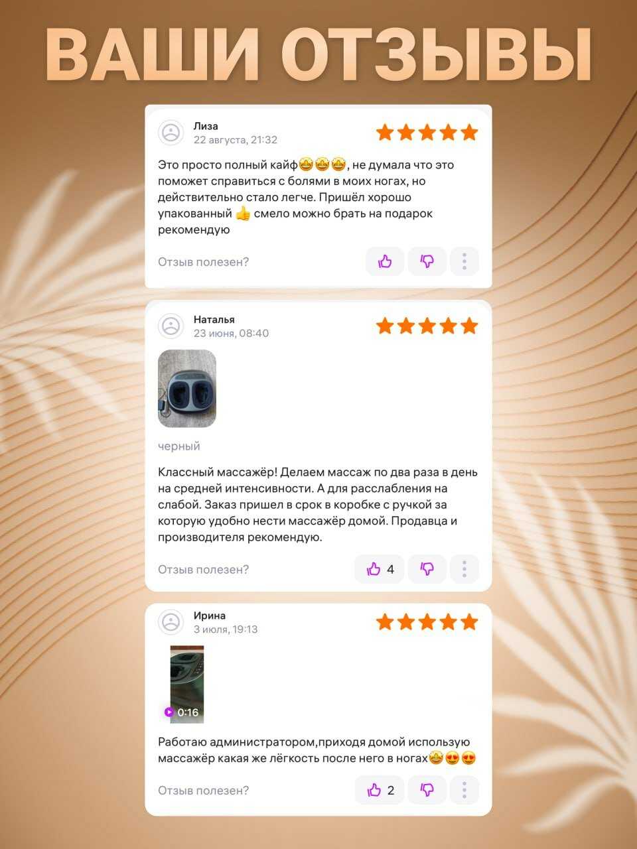Click Liza's profile avatar icon
Viewport: 637px width, 849px height.
[x=171, y=133]
